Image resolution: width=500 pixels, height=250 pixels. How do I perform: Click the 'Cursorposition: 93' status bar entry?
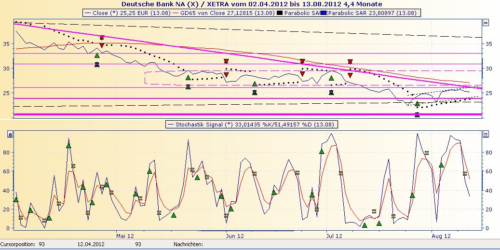pyautogui.click(x=23, y=244)
